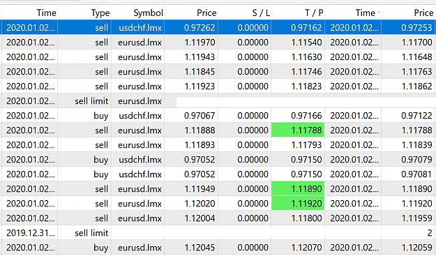Click the eurusd.lmx symbol in the buy row
Viewport: 436px width, 256px height.
pyautogui.click(x=140, y=248)
